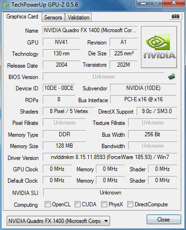Click the GPU Clock 0 MHz field
186x230 pixels.
click(57, 169)
